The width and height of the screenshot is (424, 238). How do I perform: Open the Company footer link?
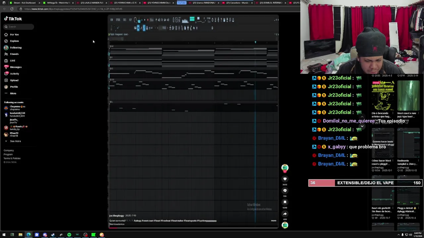(9, 150)
